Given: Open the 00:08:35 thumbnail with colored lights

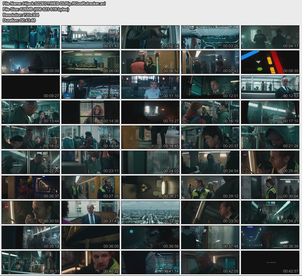Looking at the screenshot, I should 270,62.
